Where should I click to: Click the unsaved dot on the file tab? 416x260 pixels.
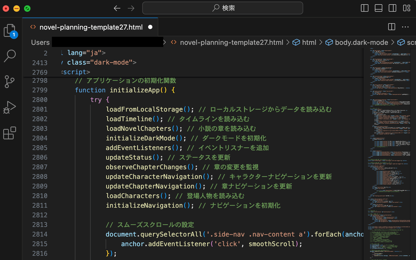pyautogui.click(x=150, y=27)
